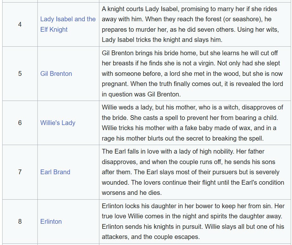Click the Willie's Lady synopsis text

click(x=193, y=123)
